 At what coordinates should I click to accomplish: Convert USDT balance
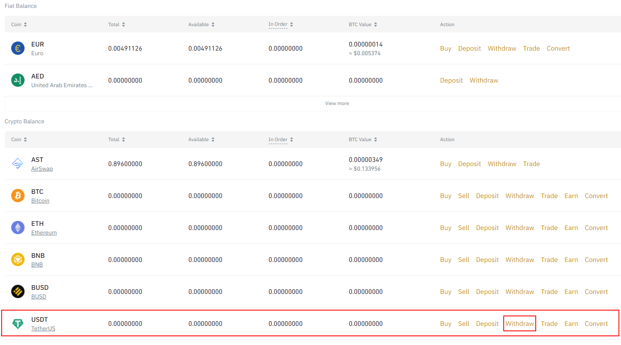click(596, 324)
